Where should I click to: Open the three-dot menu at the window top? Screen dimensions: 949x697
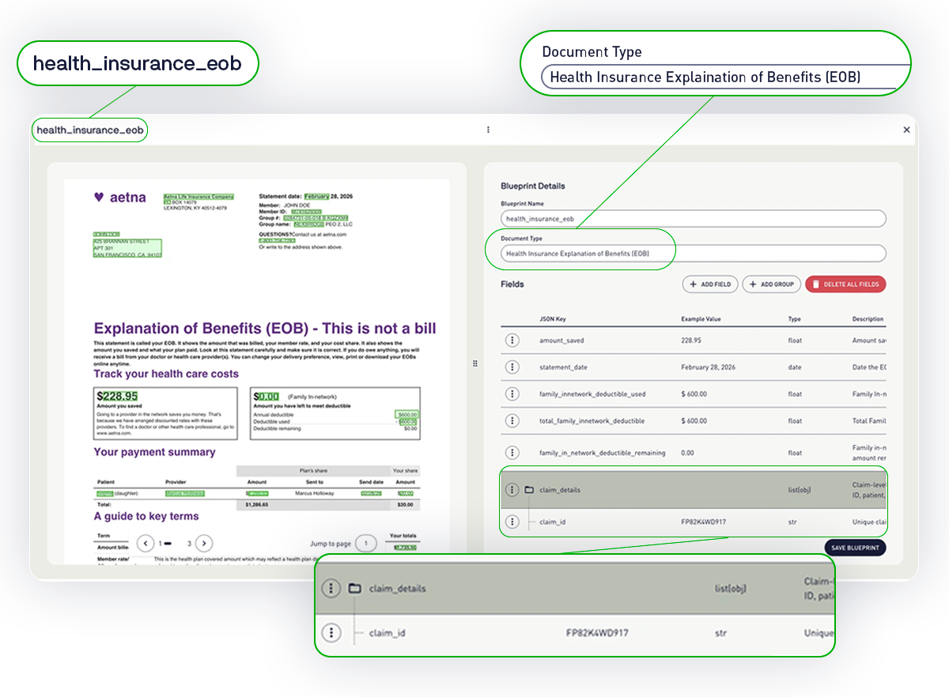(x=488, y=130)
